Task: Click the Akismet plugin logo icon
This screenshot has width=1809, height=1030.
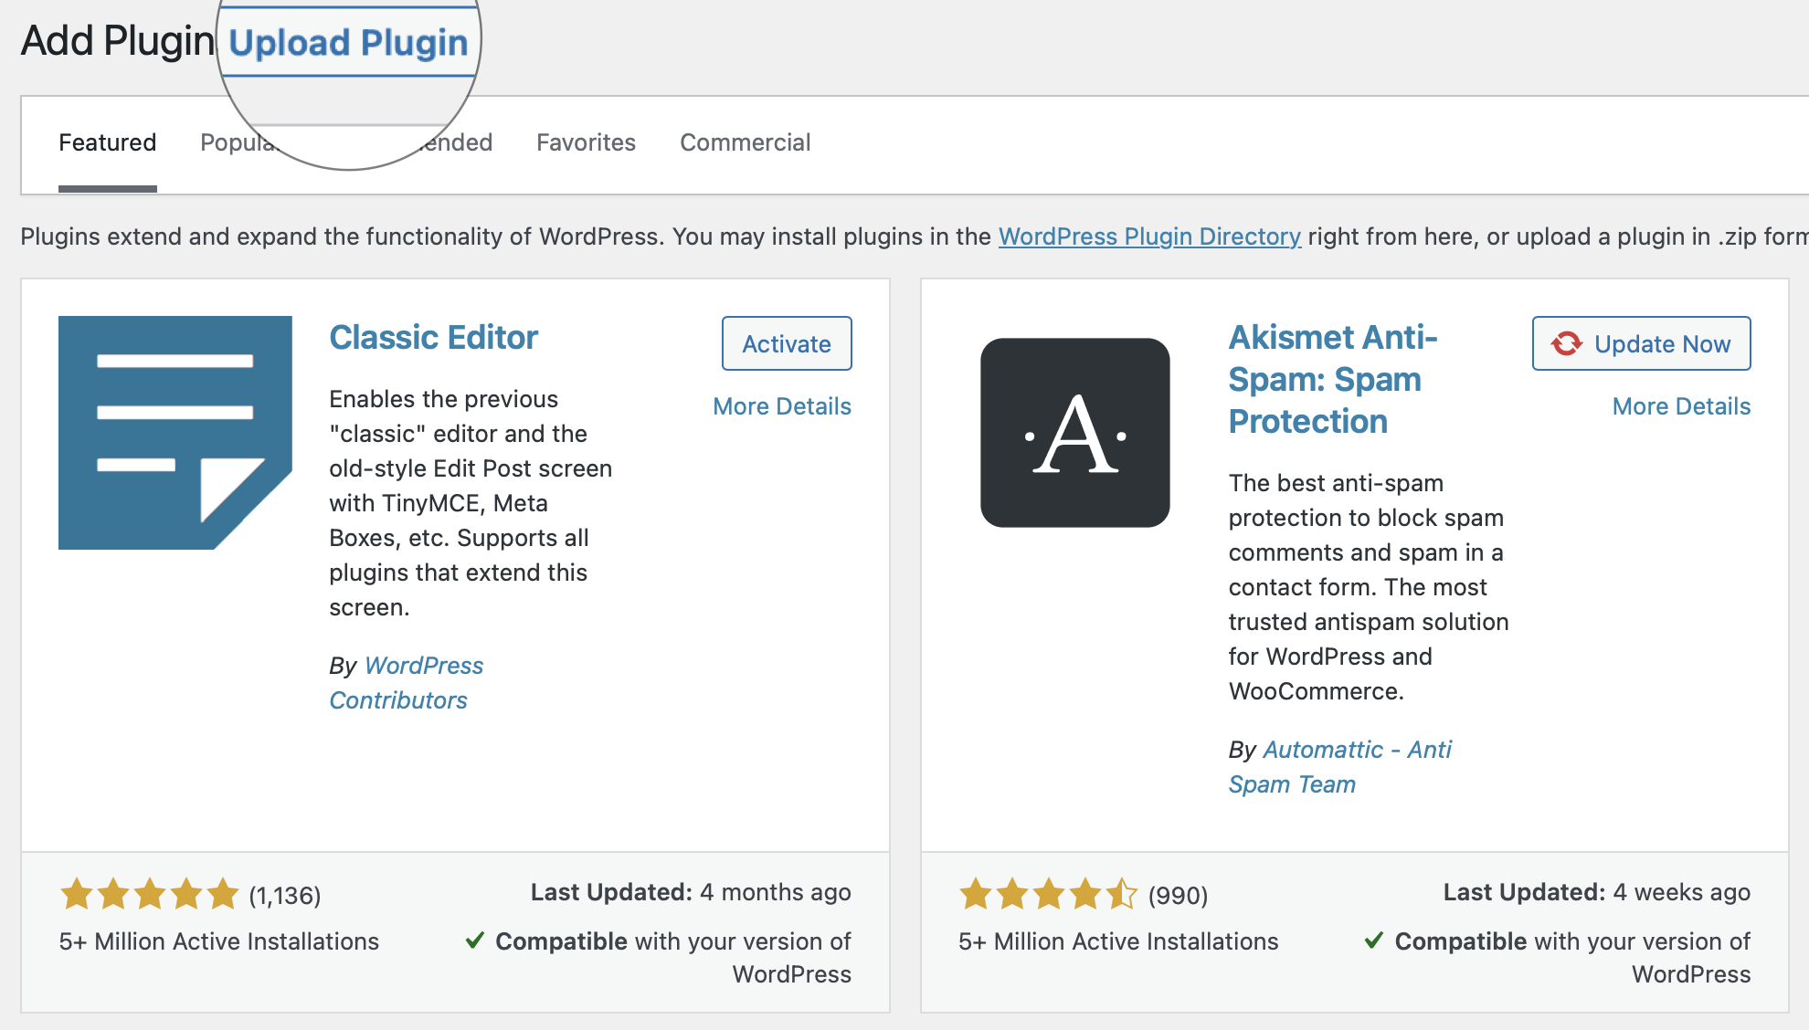Action: 1075,433
